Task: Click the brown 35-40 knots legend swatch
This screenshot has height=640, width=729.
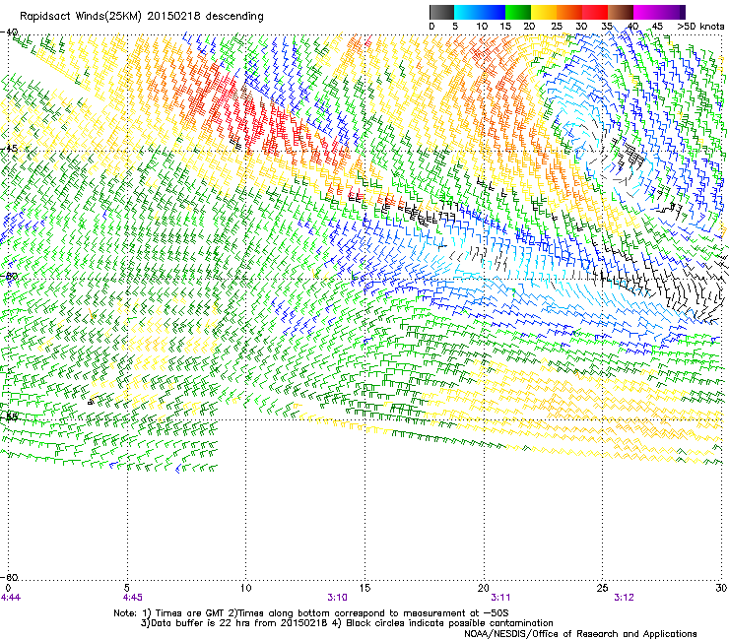Action: coord(621,12)
